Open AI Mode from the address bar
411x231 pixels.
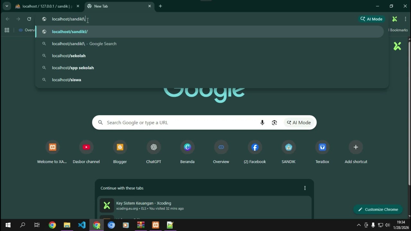point(371,19)
